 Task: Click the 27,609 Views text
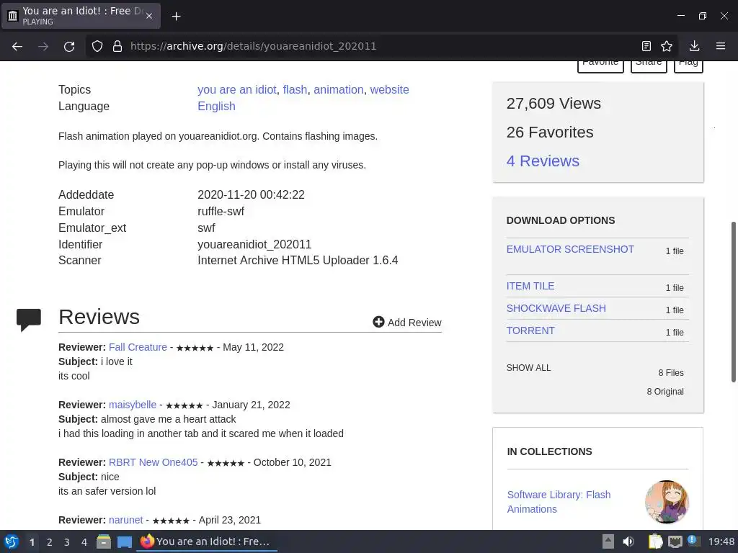click(x=553, y=104)
